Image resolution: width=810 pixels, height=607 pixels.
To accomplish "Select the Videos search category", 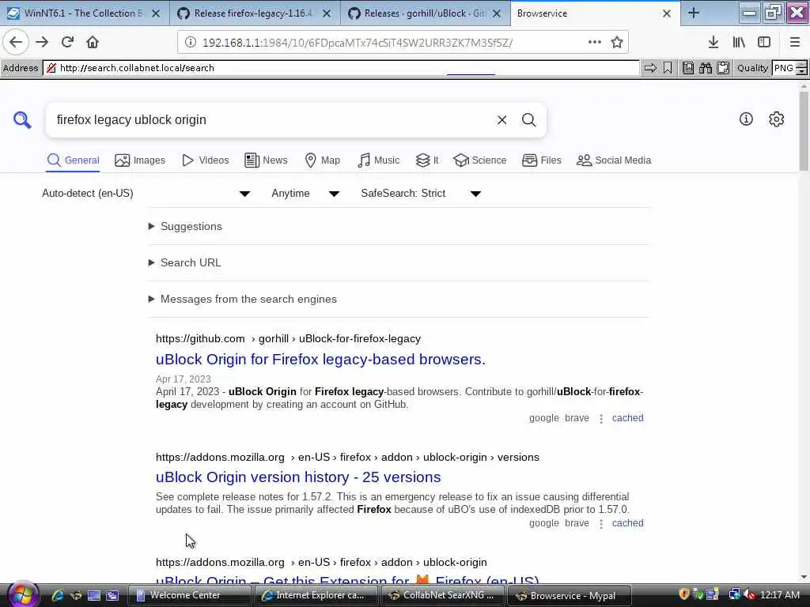I will click(x=205, y=160).
